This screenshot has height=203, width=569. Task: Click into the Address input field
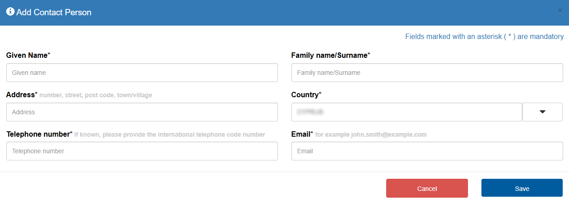[x=142, y=112]
